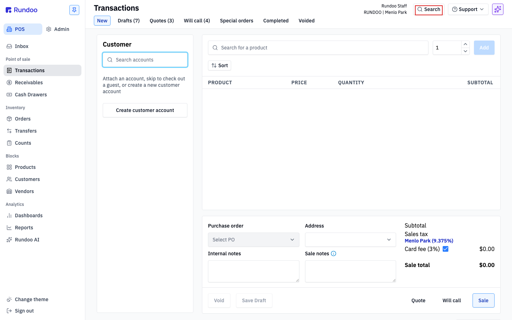Click the magnifier icon in account search
Viewport: 512px width, 320px height.
point(110,60)
